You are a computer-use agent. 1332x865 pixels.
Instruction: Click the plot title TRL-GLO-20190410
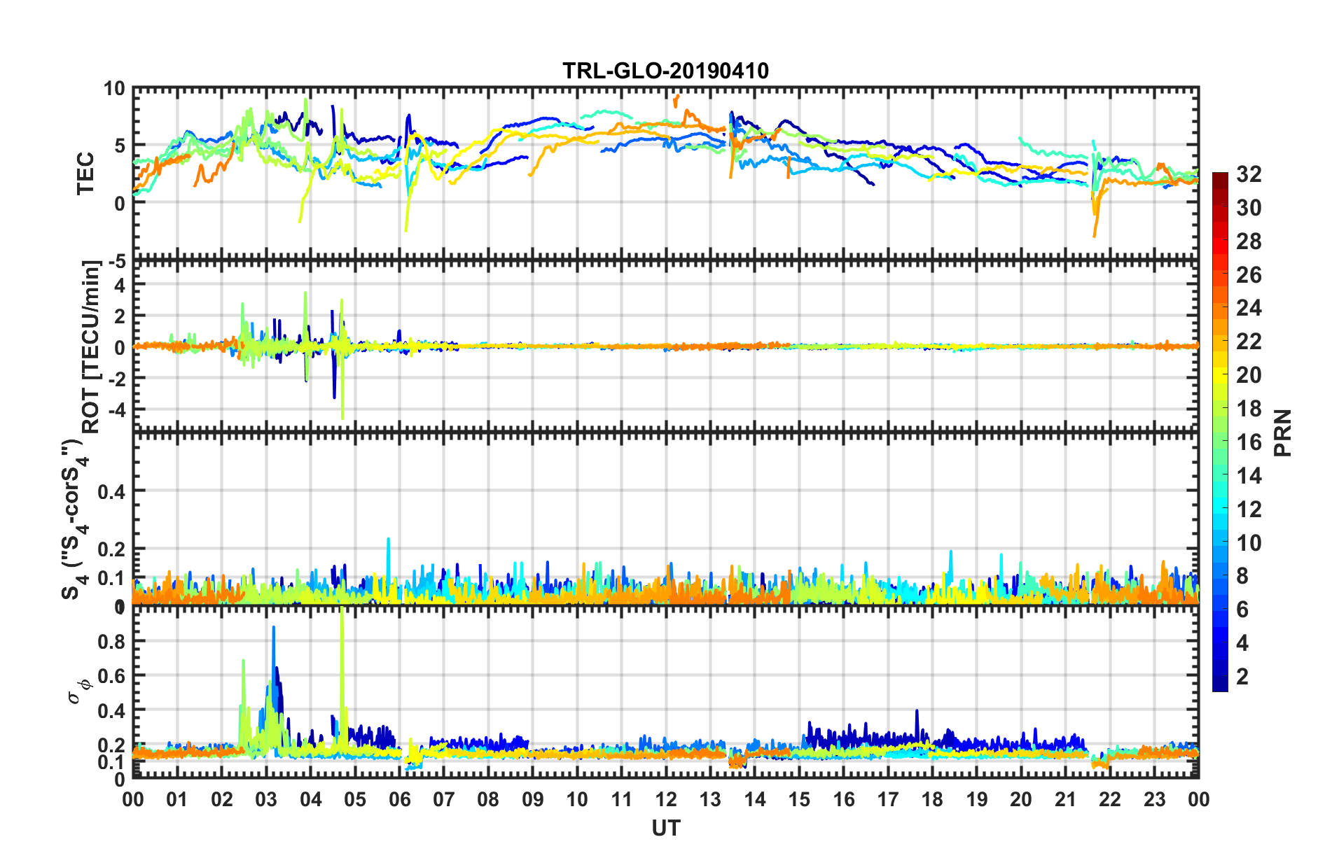pyautogui.click(x=665, y=71)
